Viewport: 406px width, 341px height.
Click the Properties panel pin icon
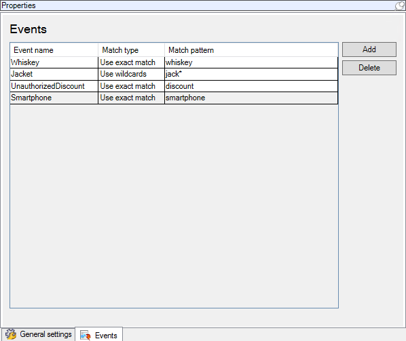click(400, 5)
